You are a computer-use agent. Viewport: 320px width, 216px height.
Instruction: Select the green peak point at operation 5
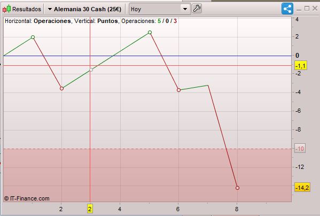pyautogui.click(x=150, y=33)
